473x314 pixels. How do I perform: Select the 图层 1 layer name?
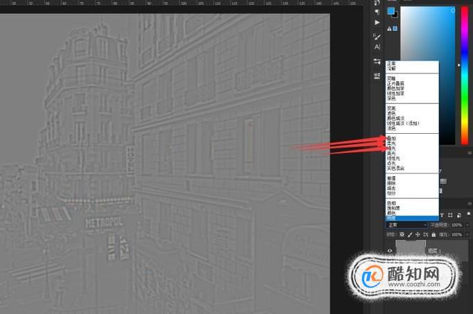click(435, 251)
